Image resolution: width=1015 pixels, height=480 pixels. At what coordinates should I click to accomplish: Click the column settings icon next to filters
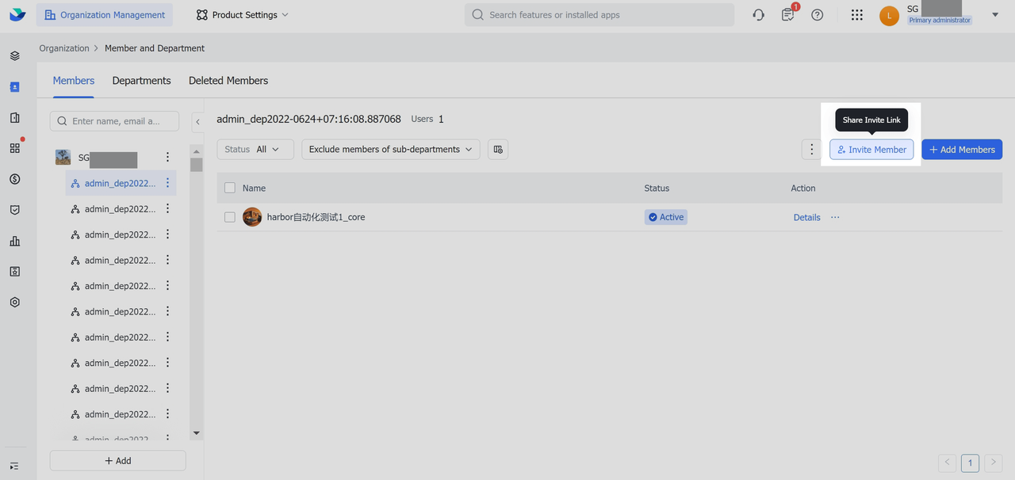click(x=498, y=149)
